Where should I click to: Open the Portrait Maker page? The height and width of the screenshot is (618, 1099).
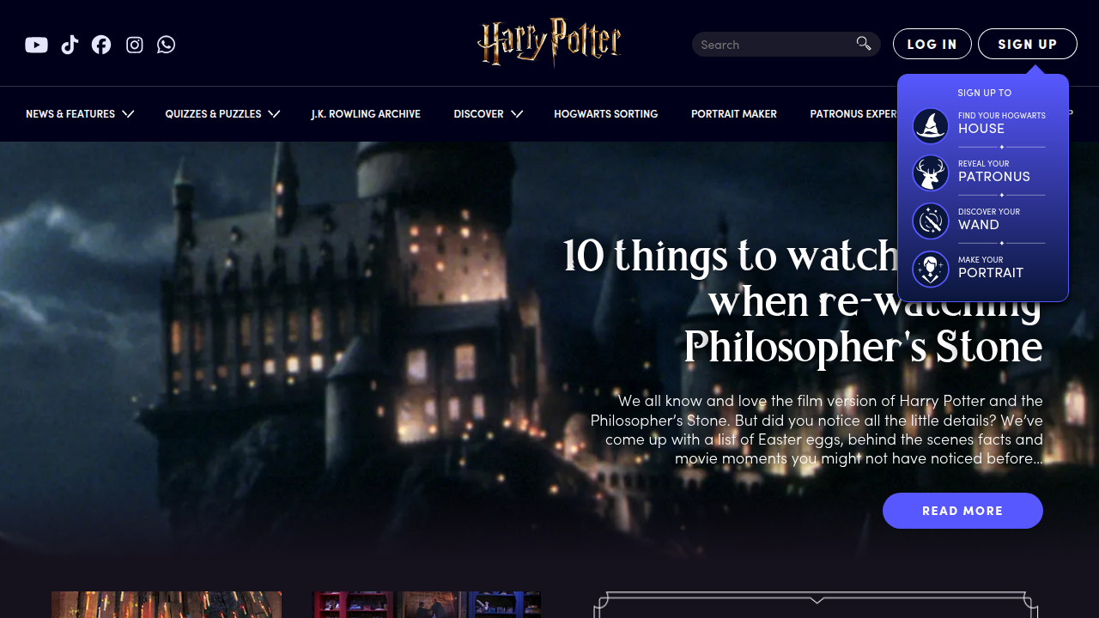tap(734, 114)
